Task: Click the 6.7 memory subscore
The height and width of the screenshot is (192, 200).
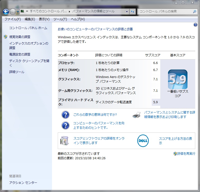Action: click(x=155, y=70)
